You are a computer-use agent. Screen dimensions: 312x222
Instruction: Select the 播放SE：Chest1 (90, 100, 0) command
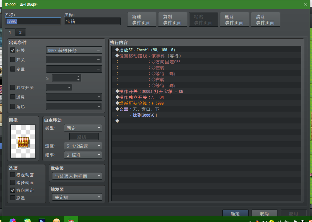pos(206,50)
